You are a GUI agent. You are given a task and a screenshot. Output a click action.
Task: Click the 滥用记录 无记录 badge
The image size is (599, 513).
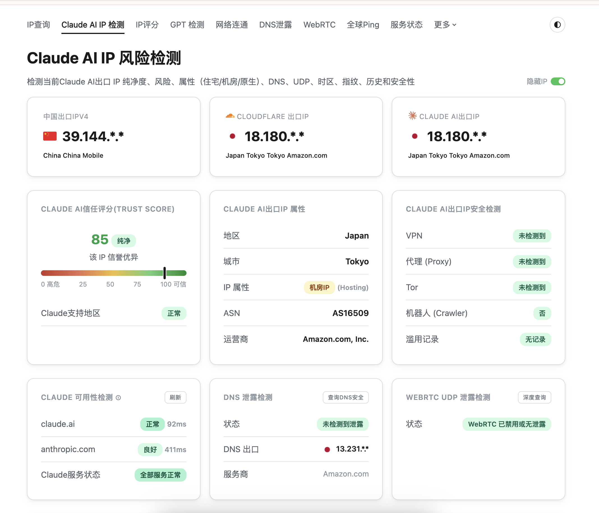535,339
